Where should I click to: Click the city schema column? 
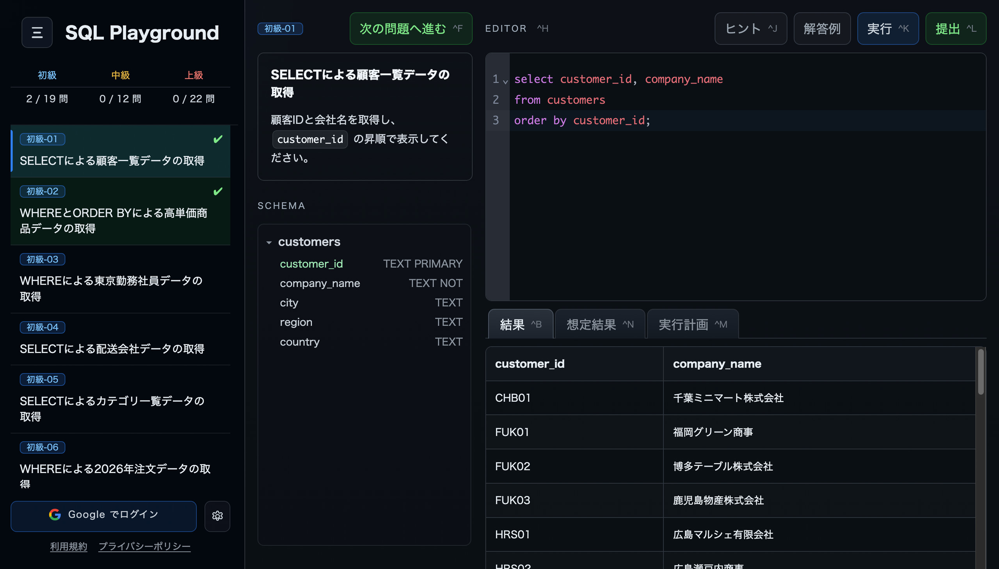point(289,303)
